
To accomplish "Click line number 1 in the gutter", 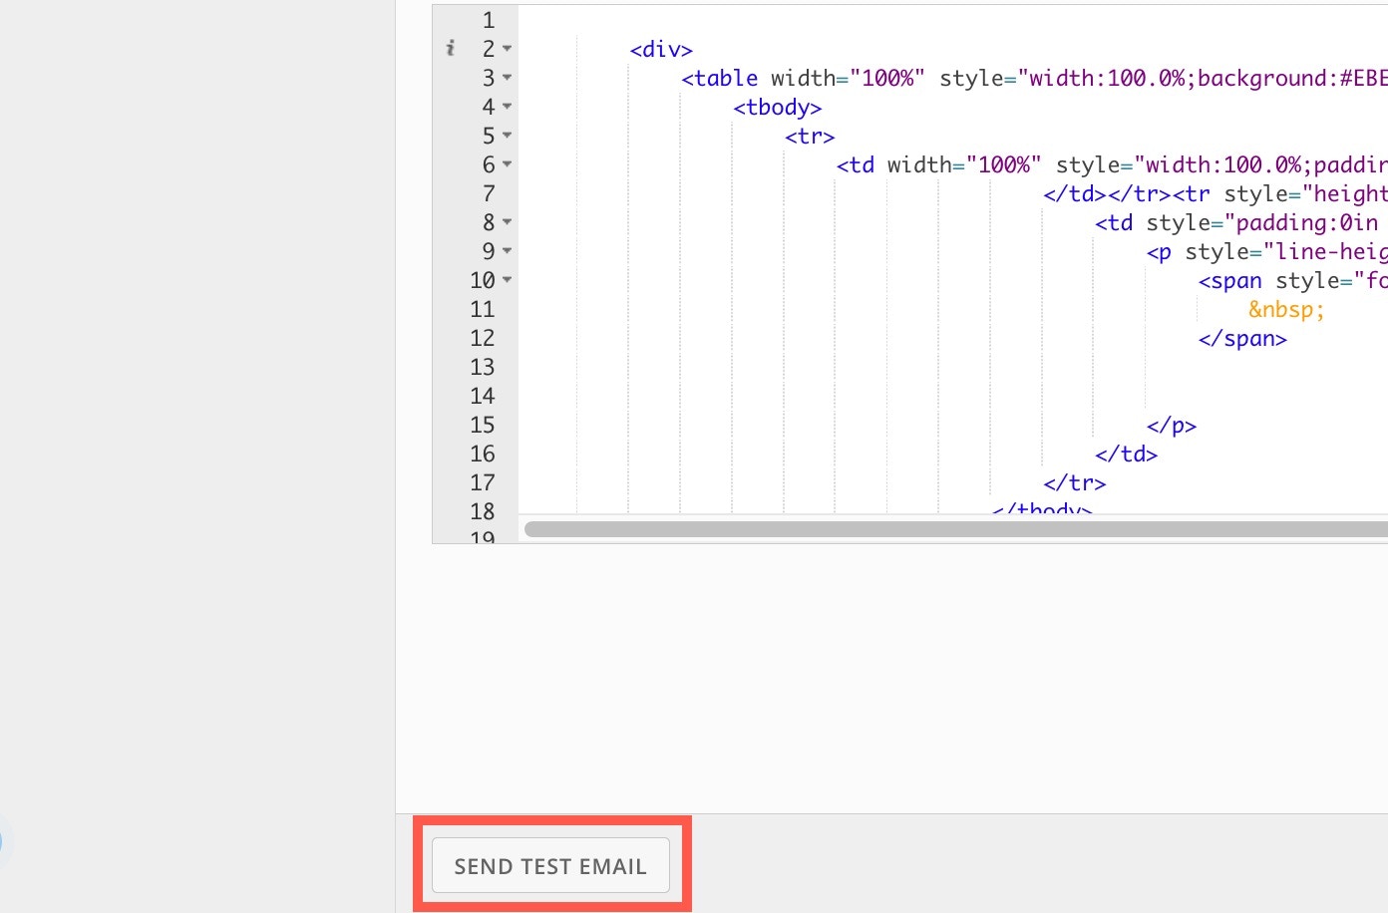I will pyautogui.click(x=488, y=19).
